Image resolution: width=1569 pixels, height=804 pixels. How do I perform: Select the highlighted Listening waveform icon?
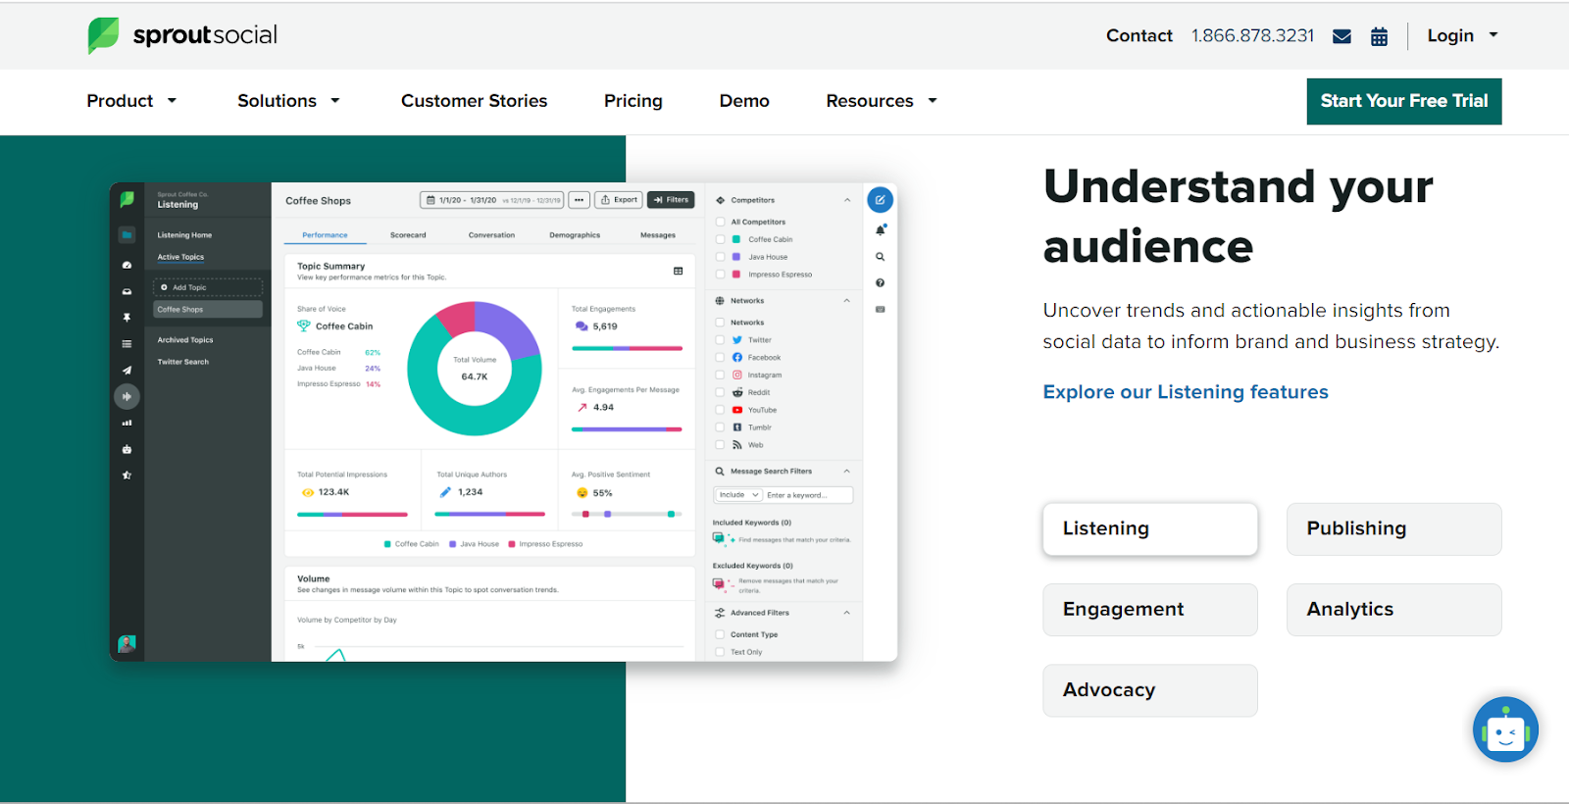[x=127, y=396]
